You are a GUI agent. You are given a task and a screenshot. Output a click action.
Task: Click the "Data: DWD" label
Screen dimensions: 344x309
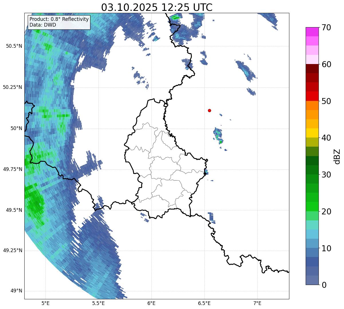tap(43, 25)
